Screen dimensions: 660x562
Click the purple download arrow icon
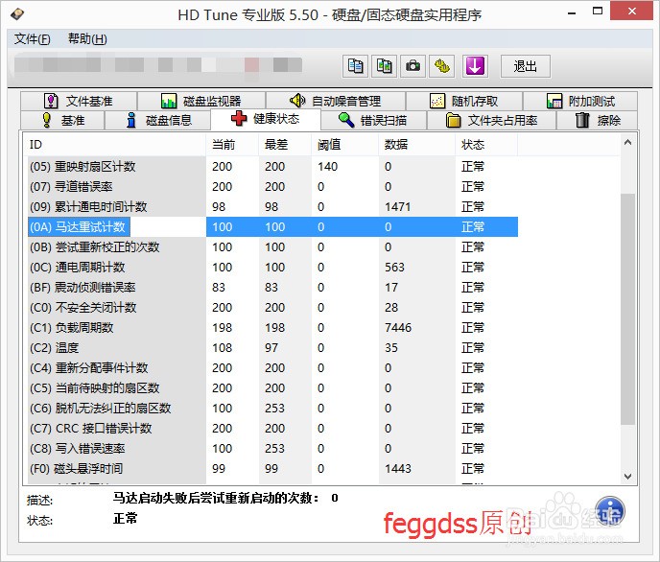tap(475, 66)
